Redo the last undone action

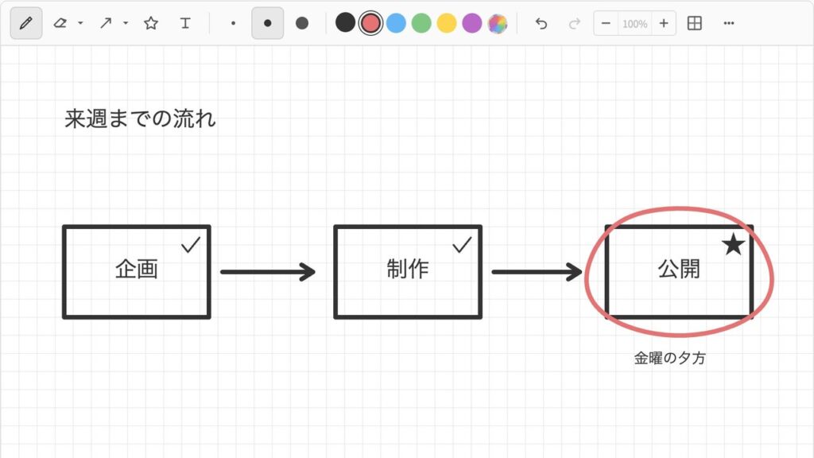[x=574, y=23]
